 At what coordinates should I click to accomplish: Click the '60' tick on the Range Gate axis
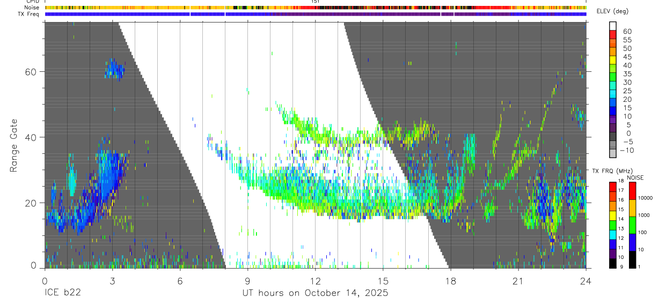31,72
